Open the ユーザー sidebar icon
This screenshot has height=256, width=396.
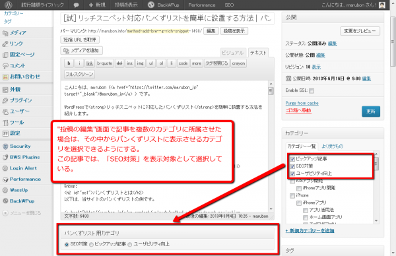point(5,112)
